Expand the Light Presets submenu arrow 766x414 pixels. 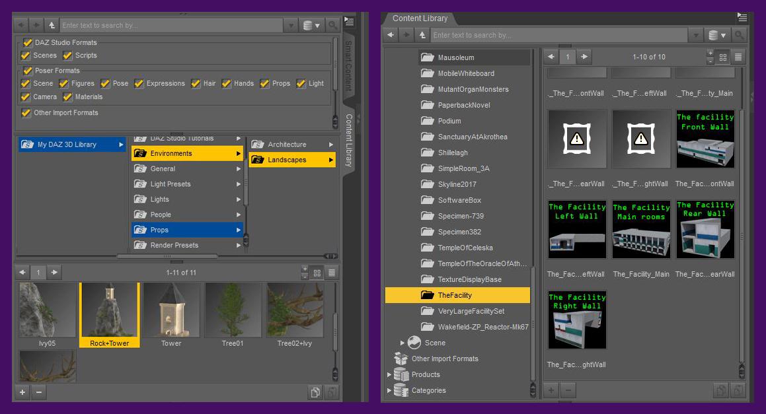[239, 184]
